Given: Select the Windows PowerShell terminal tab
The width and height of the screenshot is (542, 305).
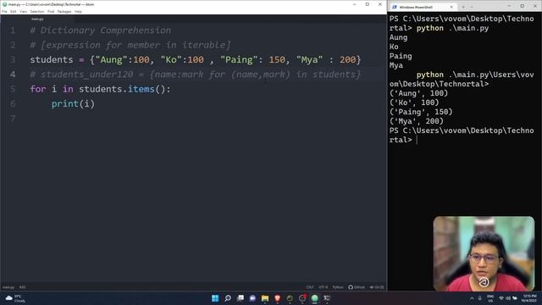Looking at the screenshot, I should [x=423, y=7].
